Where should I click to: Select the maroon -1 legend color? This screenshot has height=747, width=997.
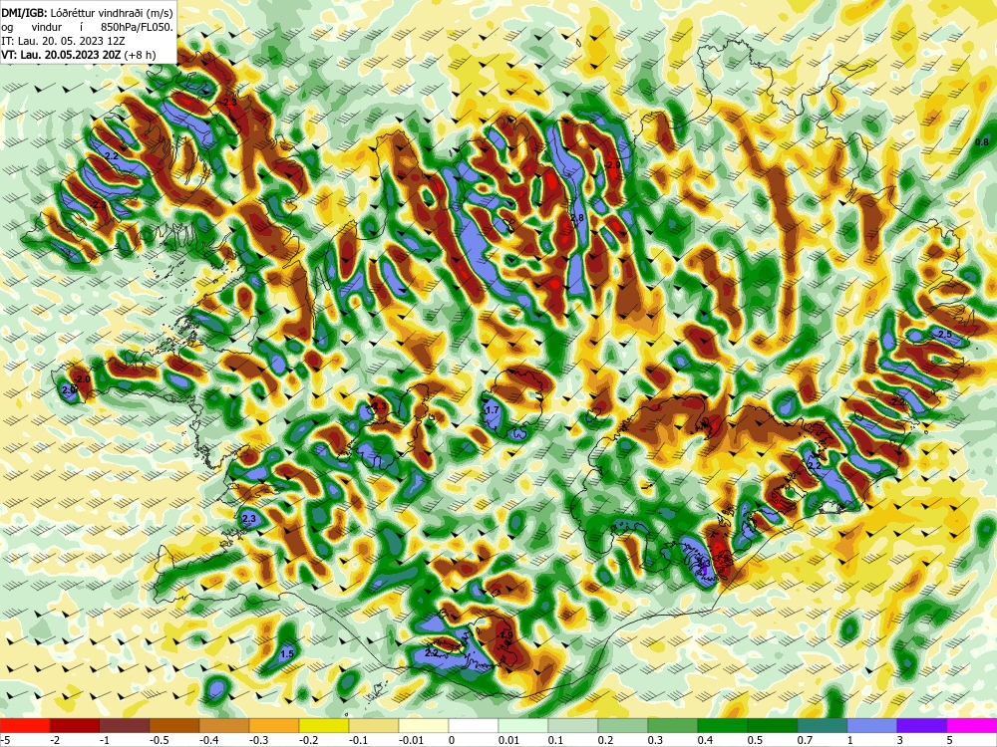125,725
